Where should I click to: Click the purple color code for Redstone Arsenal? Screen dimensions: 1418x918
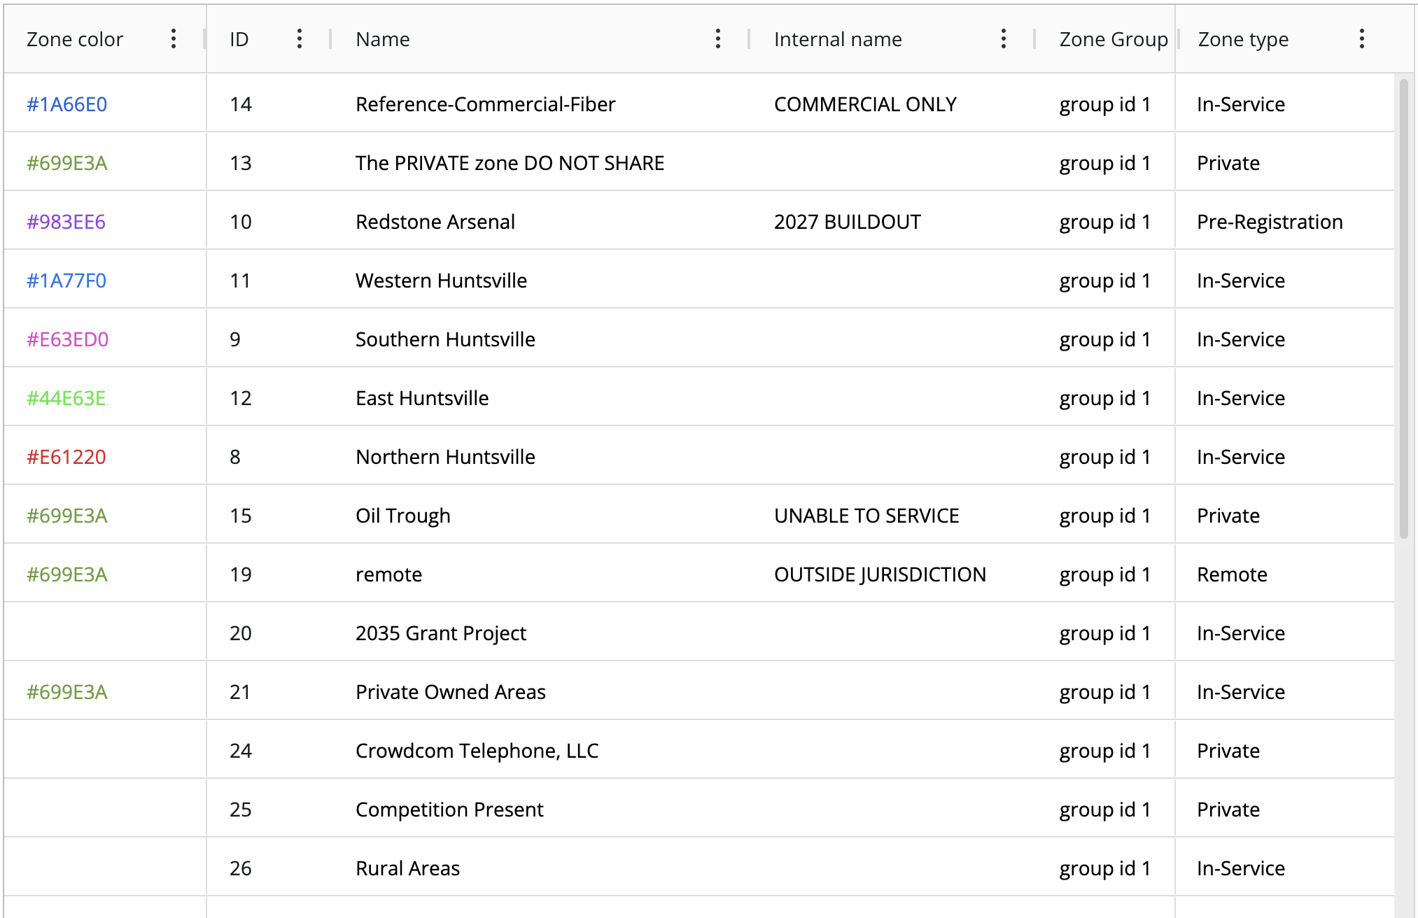point(66,221)
